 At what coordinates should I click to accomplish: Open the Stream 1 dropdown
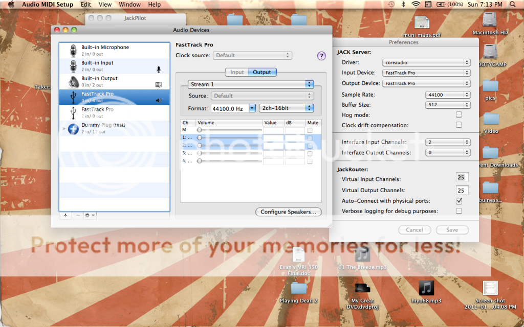(251, 84)
